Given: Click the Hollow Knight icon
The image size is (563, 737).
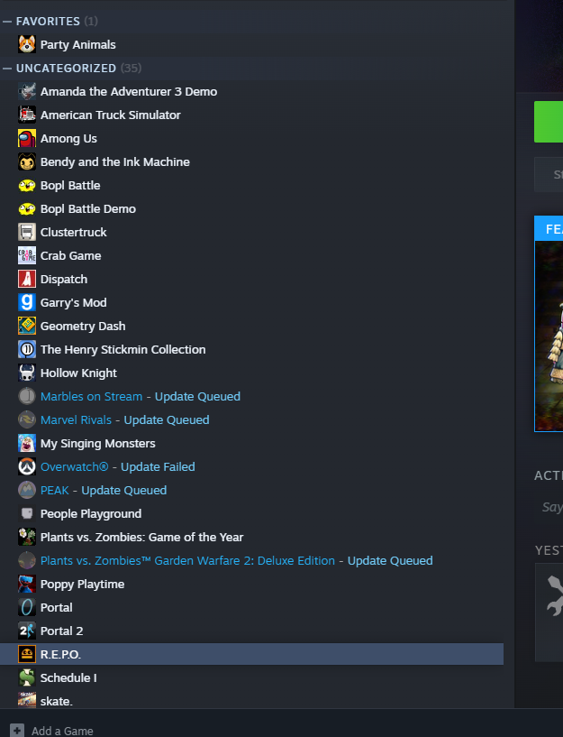Looking at the screenshot, I should tap(27, 373).
